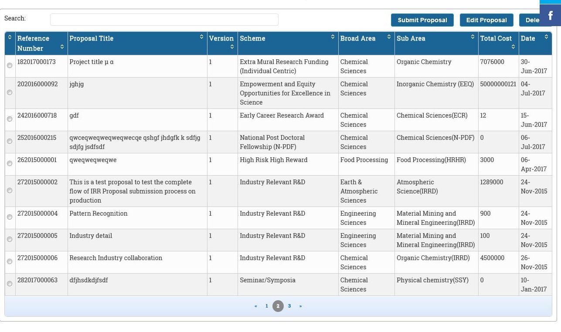The width and height of the screenshot is (561, 332).
Task: Sort by the Date column arrows
Action: [x=546, y=37]
